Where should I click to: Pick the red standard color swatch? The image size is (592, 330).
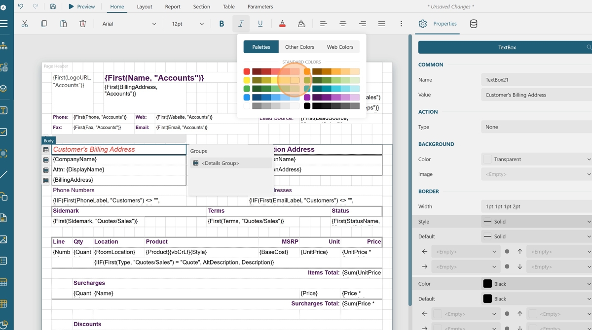pos(247,71)
